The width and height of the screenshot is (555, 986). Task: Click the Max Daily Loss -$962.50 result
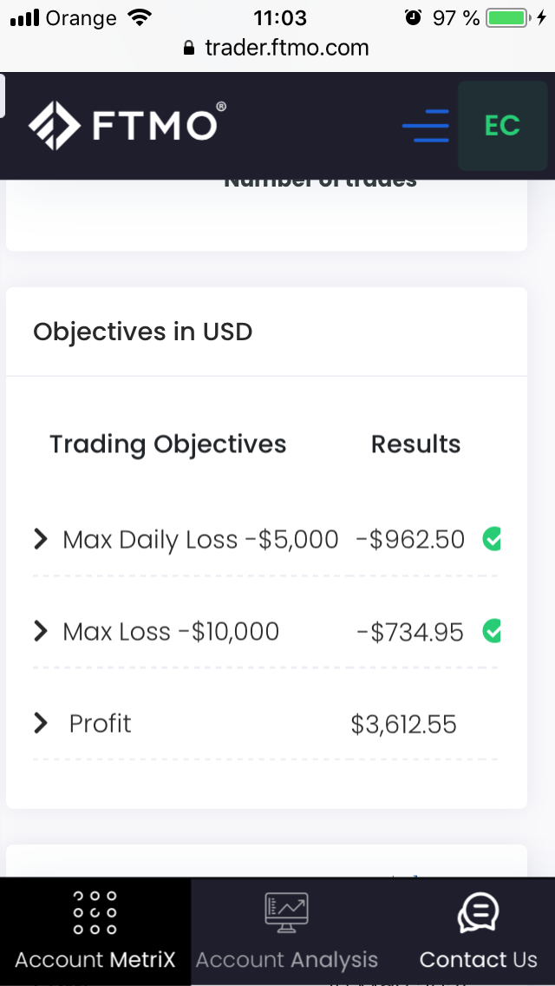point(410,540)
